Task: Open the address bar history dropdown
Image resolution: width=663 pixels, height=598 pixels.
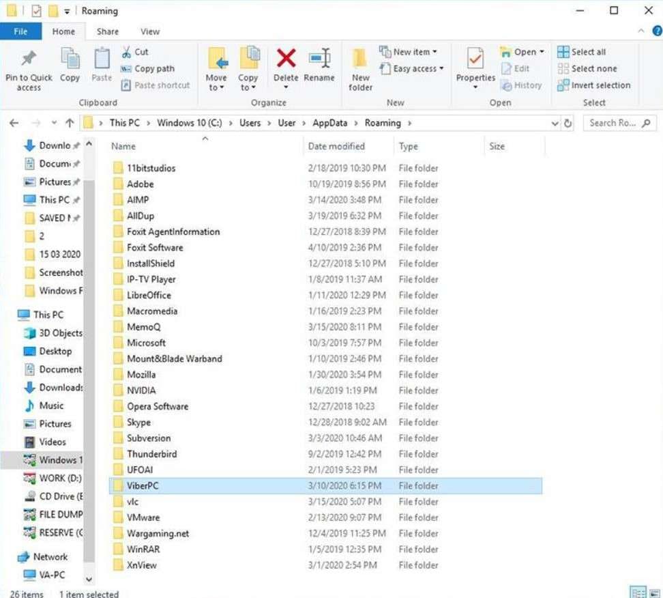Action: coord(555,124)
